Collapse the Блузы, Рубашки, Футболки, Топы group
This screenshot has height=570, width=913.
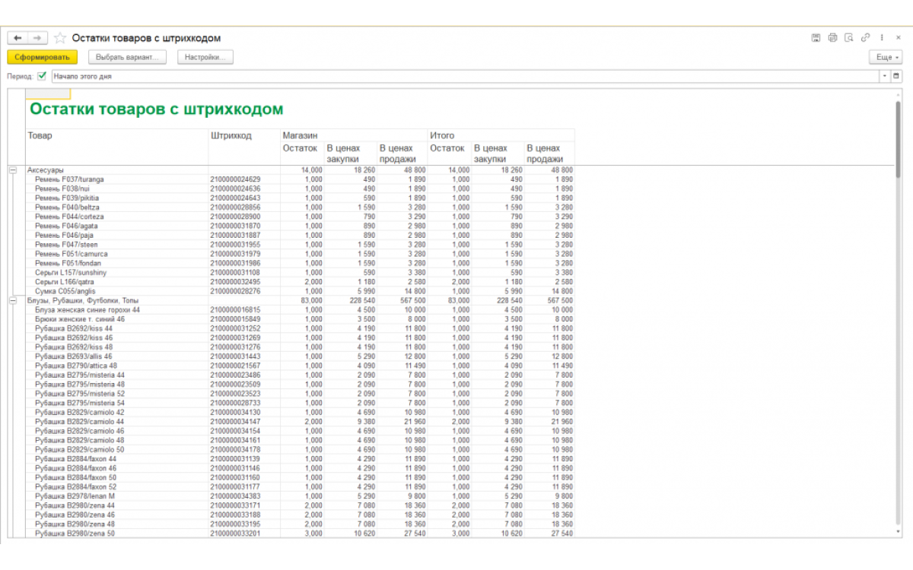tap(12, 301)
